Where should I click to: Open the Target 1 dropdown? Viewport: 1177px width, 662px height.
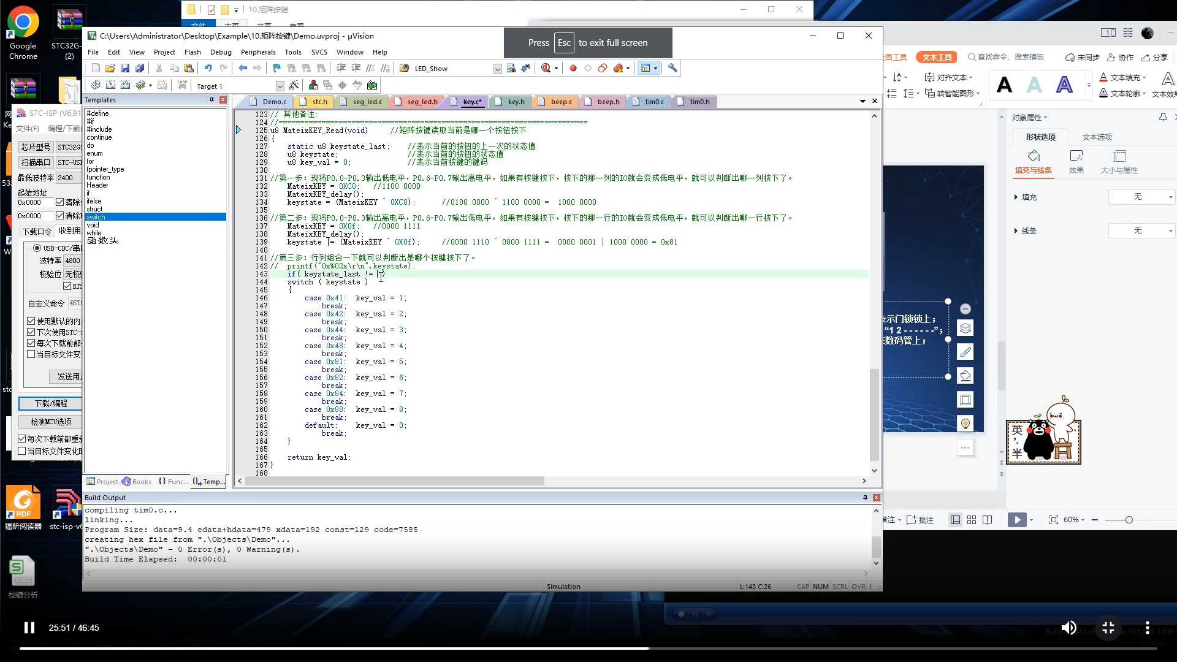pyautogui.click(x=280, y=86)
